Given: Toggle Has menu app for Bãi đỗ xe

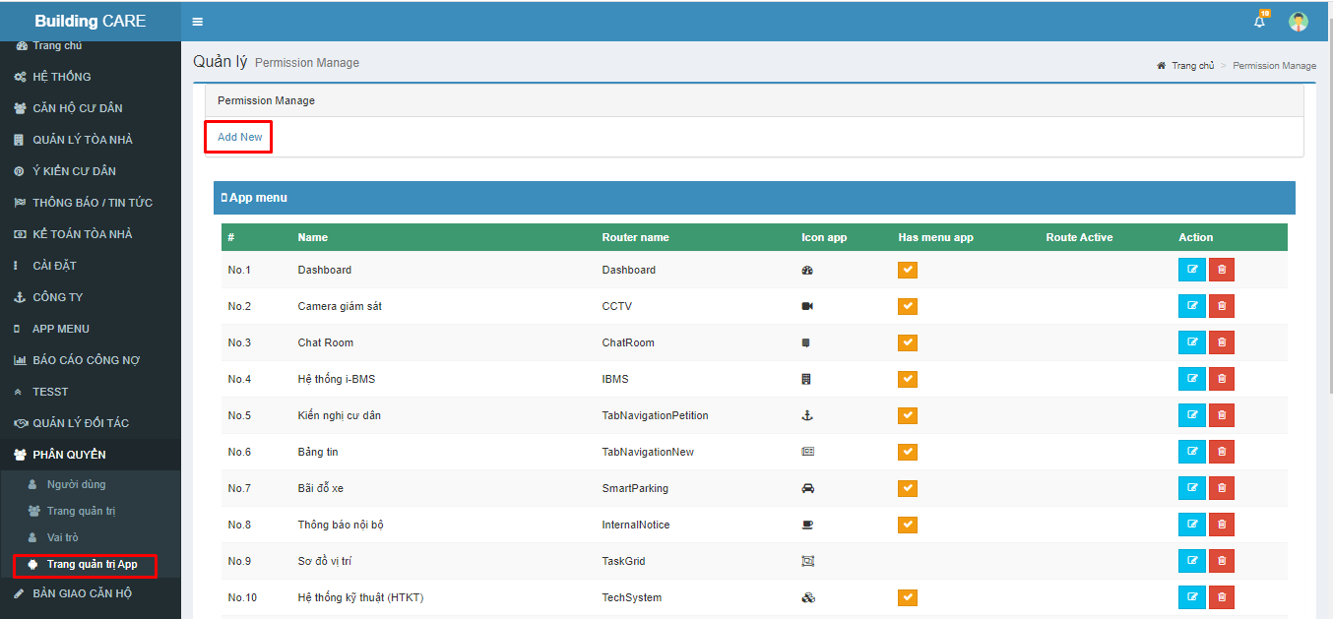Looking at the screenshot, I should [908, 488].
